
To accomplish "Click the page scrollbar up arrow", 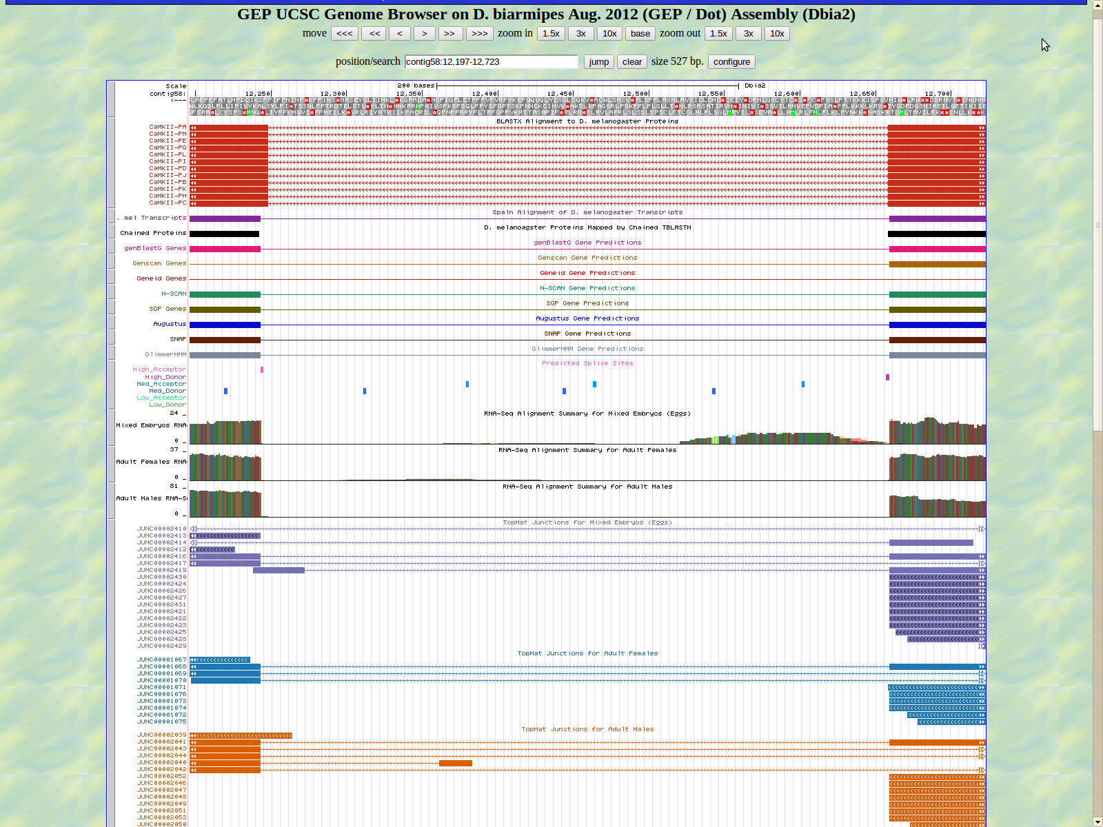I will coord(1097,5).
